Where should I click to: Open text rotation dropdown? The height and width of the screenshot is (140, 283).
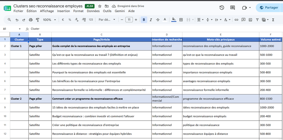[227, 20]
